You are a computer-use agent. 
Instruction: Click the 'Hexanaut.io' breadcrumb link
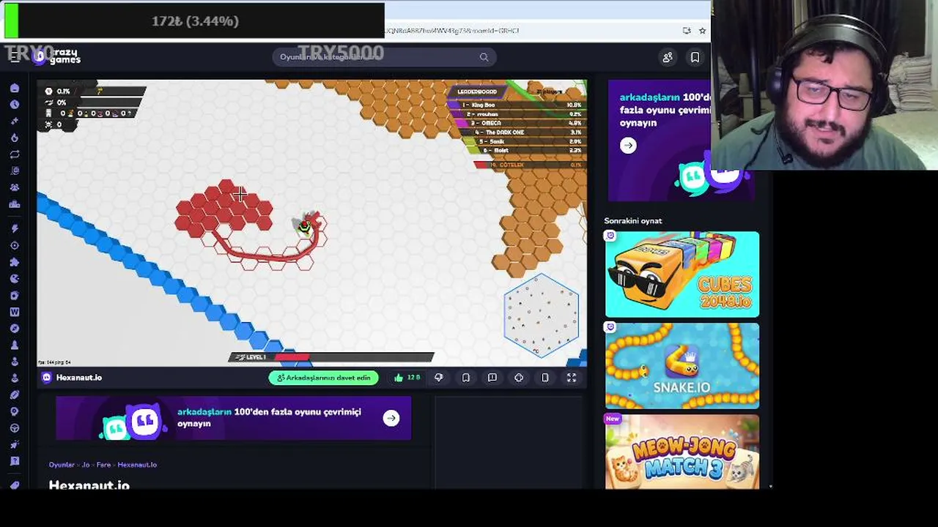(137, 465)
